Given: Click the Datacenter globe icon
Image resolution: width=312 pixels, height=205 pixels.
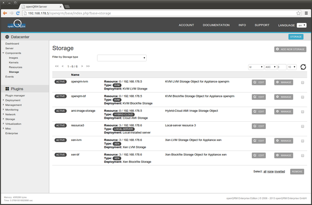Looking at the screenshot, I should coord(7,37).
